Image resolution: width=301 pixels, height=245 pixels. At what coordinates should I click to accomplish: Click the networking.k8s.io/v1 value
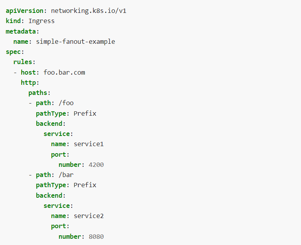(89, 11)
